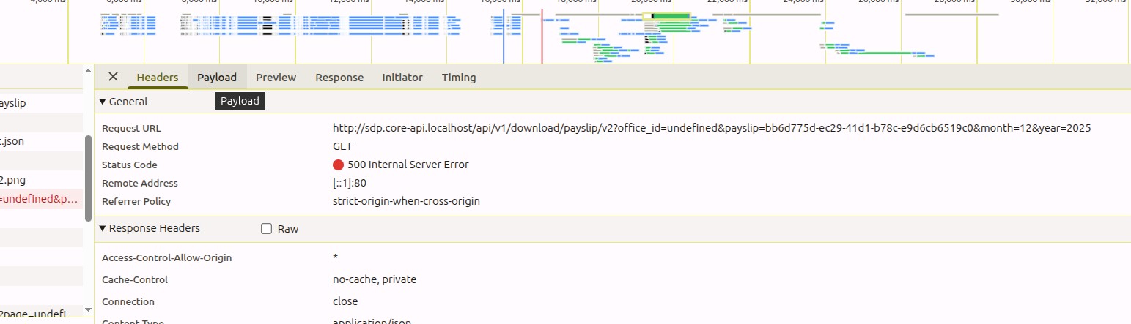Viewport: 1131px width, 324px height.
Task: Select the payslip request entry
Action: [x=41, y=103]
